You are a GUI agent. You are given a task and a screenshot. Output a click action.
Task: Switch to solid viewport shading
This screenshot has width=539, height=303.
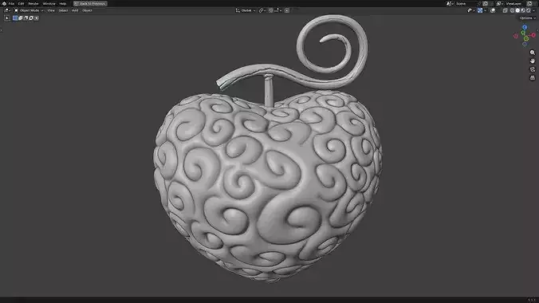pyautogui.click(x=517, y=10)
